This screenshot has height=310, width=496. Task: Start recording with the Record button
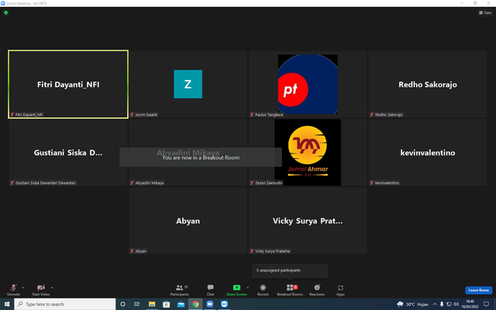pos(263,289)
